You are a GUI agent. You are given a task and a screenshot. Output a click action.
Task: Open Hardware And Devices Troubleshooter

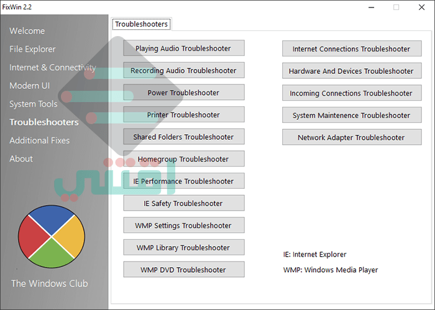point(352,71)
